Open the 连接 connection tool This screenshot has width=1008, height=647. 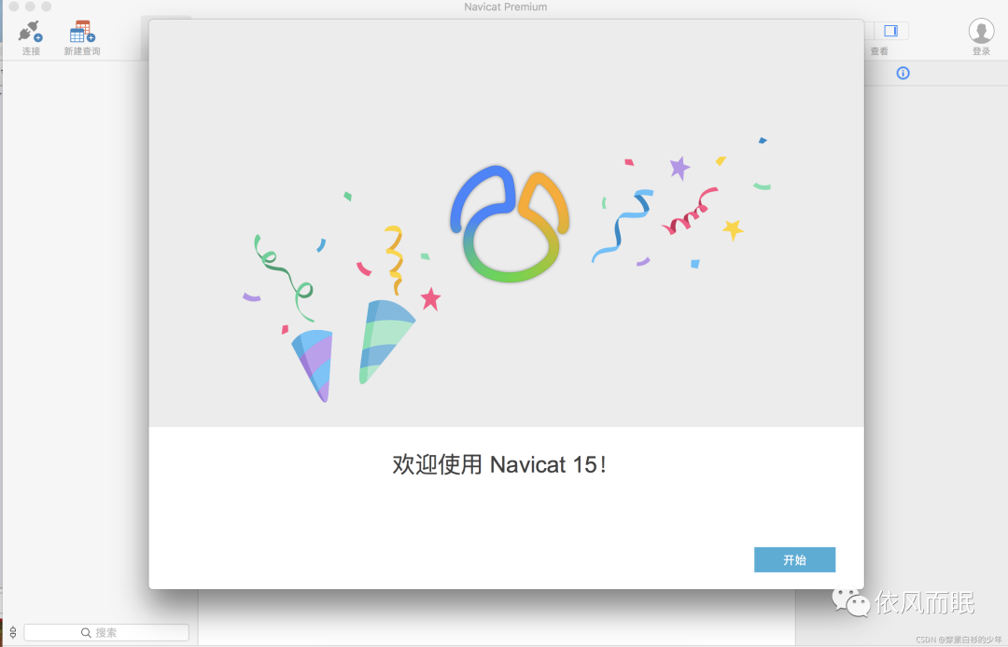pyautogui.click(x=30, y=38)
